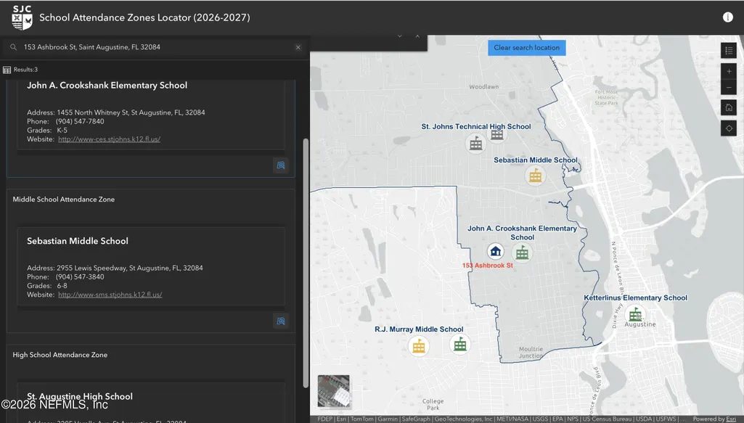Select right gray St. Johns Technical marker
744x423 pixels.
[x=496, y=135]
